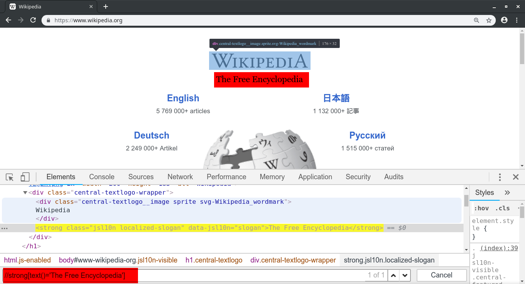Open the Memory tab
Viewport: 525px width, 284px height.
click(272, 177)
